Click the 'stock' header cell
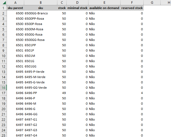 coord(62,8)
